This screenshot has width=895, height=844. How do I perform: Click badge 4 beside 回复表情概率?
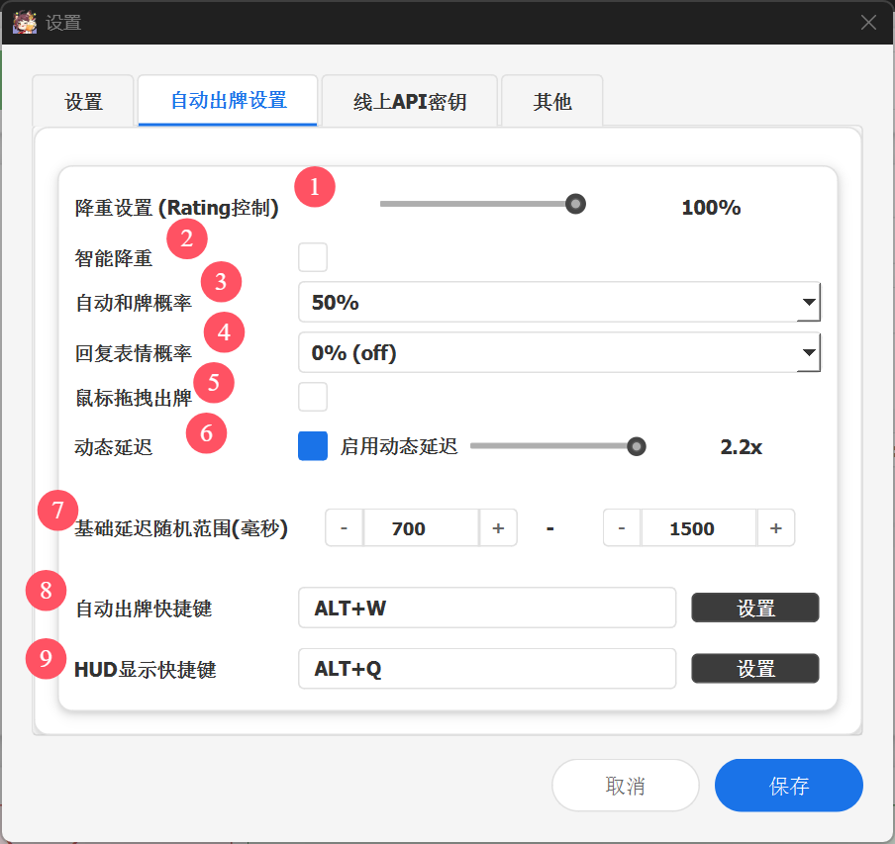[x=224, y=332]
